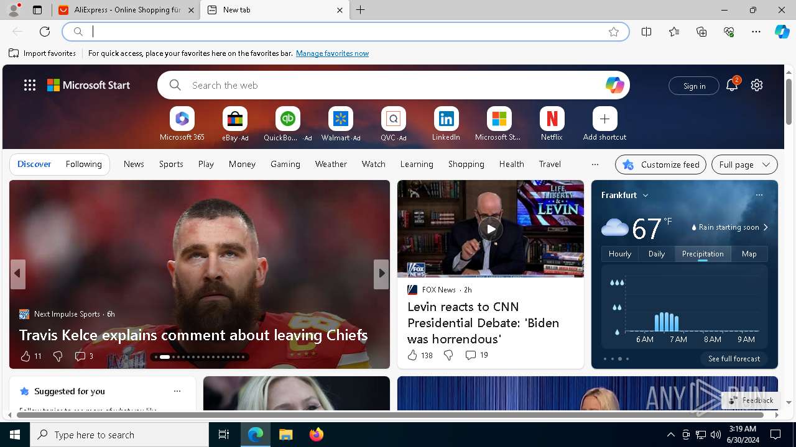Click the Sign in button
This screenshot has height=447, width=796.
tap(694, 86)
